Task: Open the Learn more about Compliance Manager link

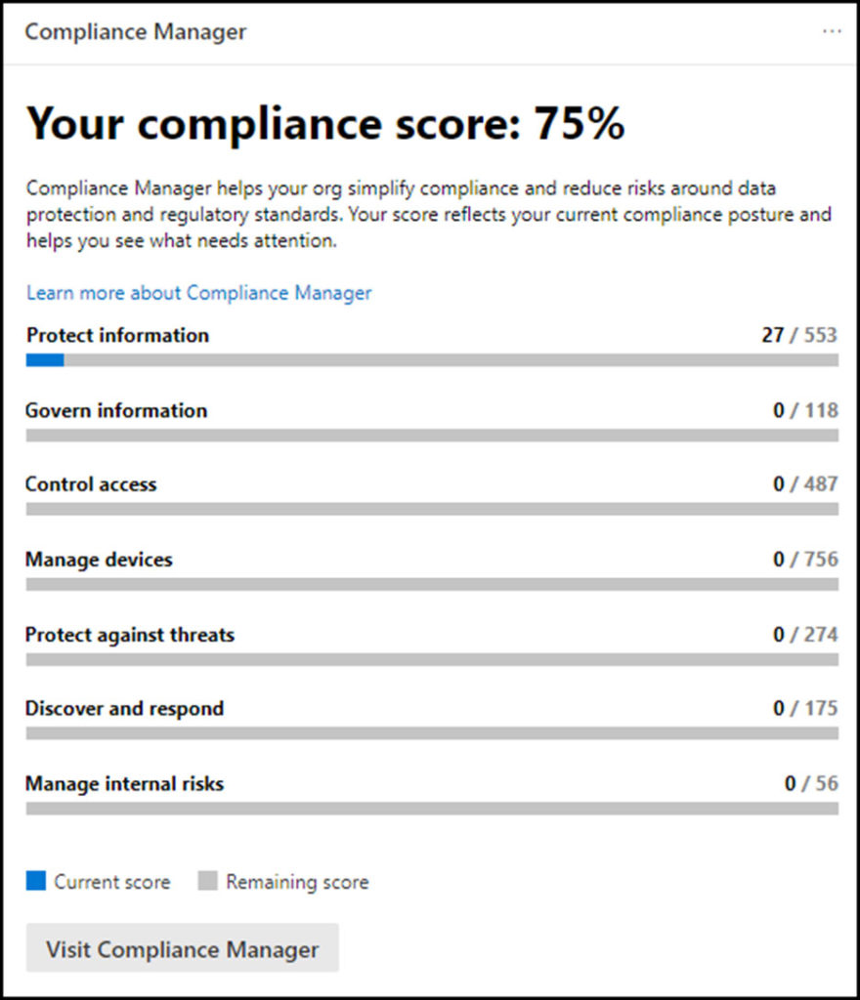Action: tap(198, 293)
